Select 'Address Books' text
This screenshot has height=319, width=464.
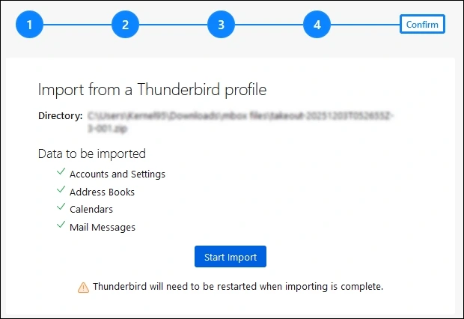tap(102, 192)
